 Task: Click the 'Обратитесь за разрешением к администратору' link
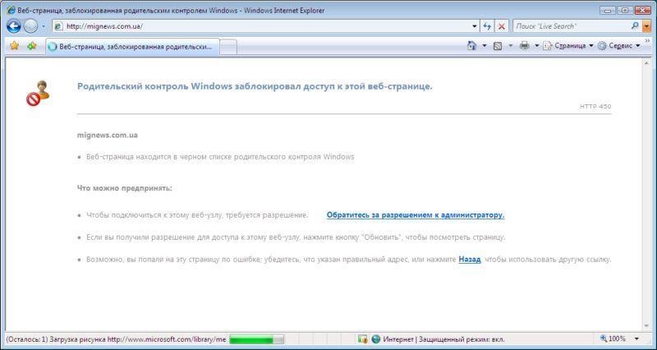415,215
